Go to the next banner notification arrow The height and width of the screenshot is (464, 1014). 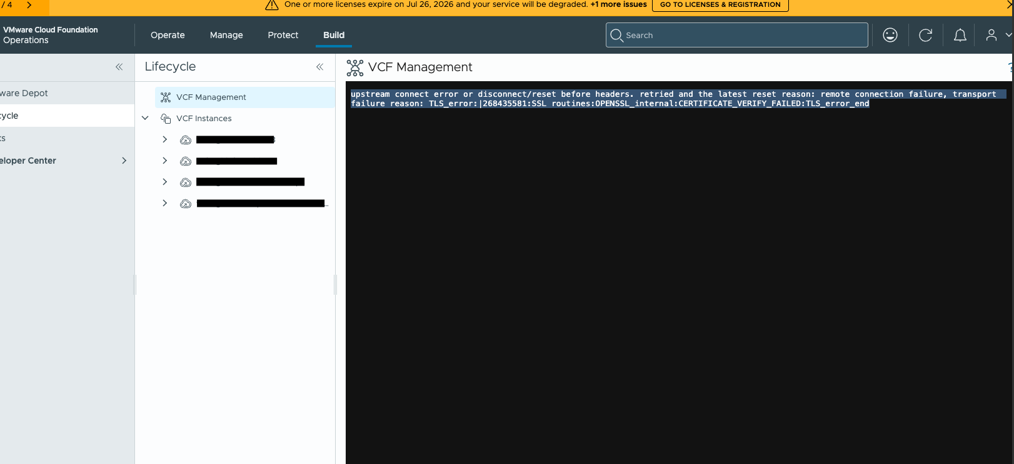tap(29, 5)
